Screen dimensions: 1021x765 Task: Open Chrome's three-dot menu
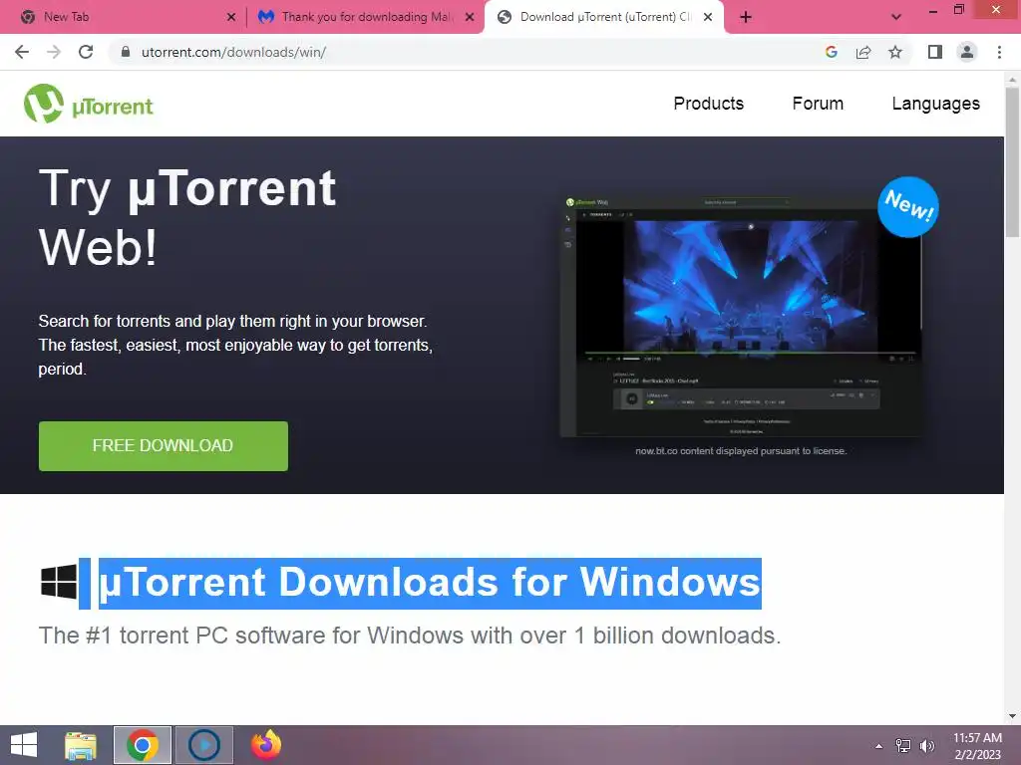pyautogui.click(x=999, y=52)
